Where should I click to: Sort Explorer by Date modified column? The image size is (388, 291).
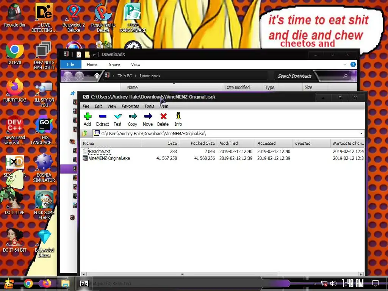(242, 88)
